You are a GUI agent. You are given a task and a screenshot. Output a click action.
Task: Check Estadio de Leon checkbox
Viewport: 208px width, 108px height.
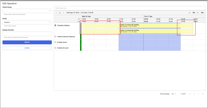55,48
